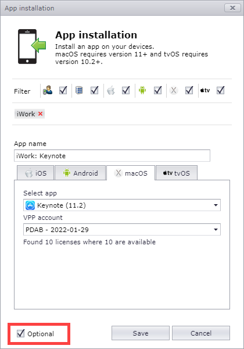
Task: Switch to the iOS tab
Action: 35,173
